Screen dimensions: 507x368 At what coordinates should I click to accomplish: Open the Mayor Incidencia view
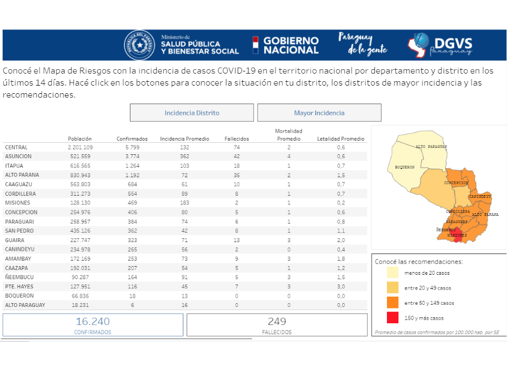pyautogui.click(x=319, y=112)
